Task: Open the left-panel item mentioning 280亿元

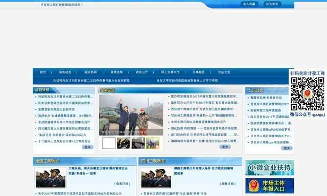Action: click(x=62, y=135)
